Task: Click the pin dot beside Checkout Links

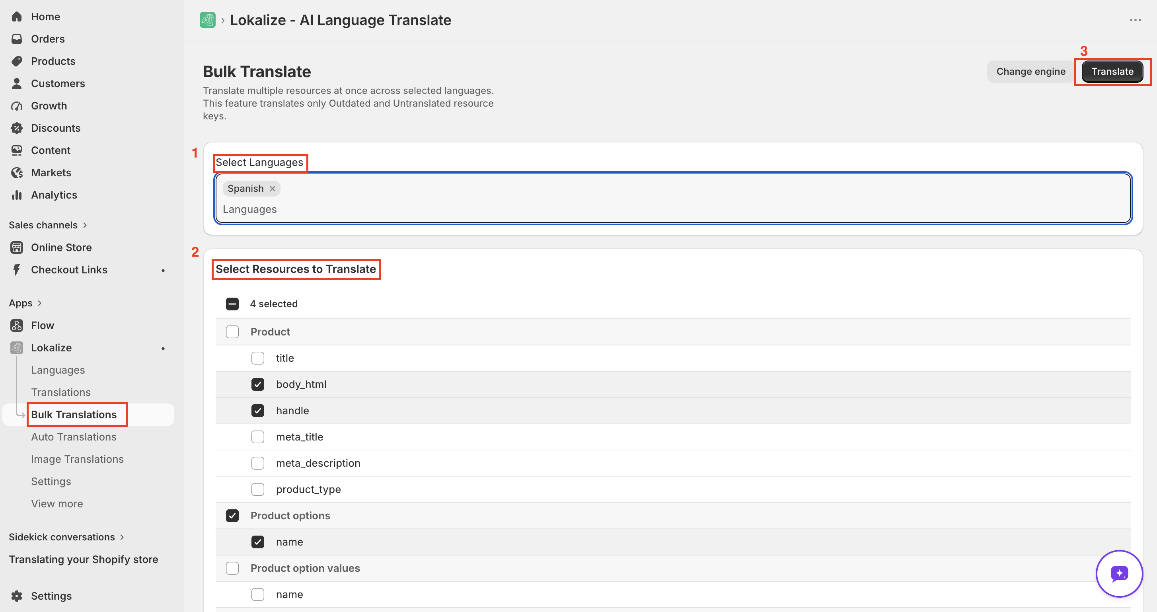Action: point(163,271)
